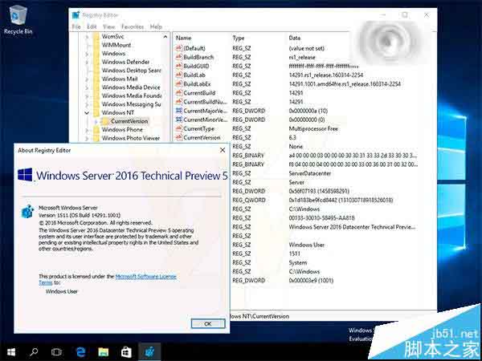Image resolution: width=482 pixels, height=361 pixels.
Task: Collapse the Windows NT tree node
Action: (87, 112)
